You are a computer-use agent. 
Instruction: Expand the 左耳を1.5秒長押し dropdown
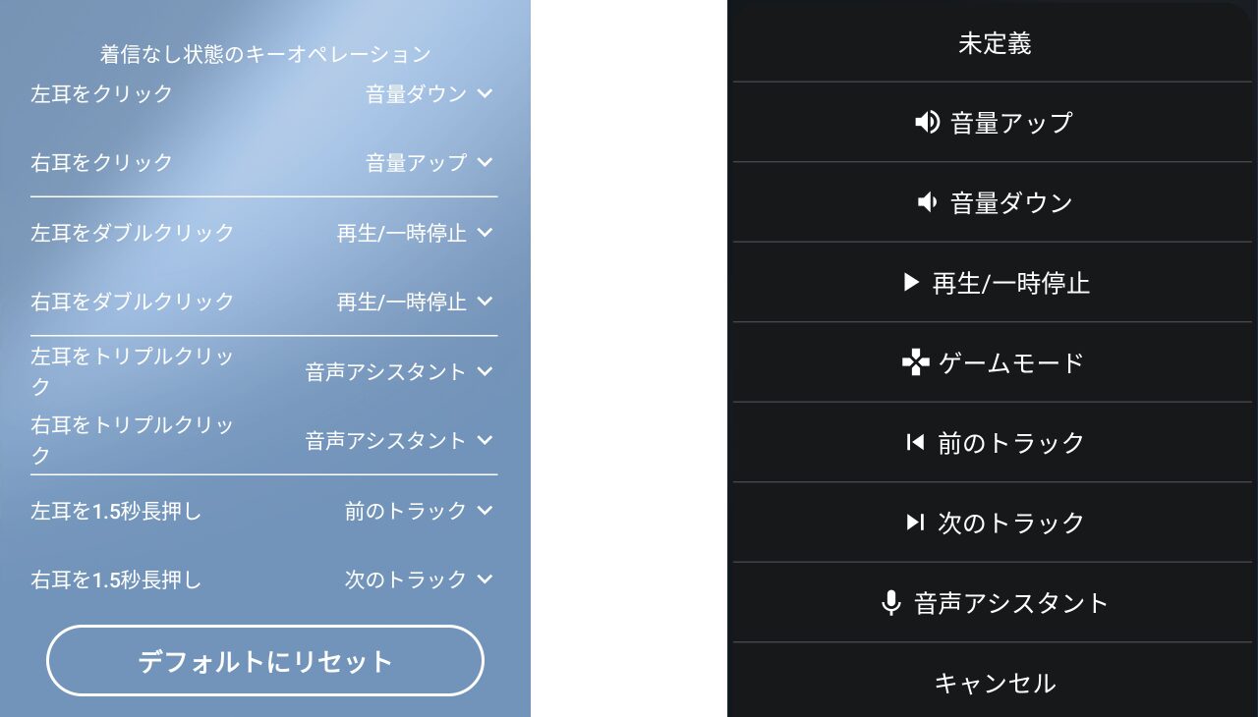click(x=419, y=511)
